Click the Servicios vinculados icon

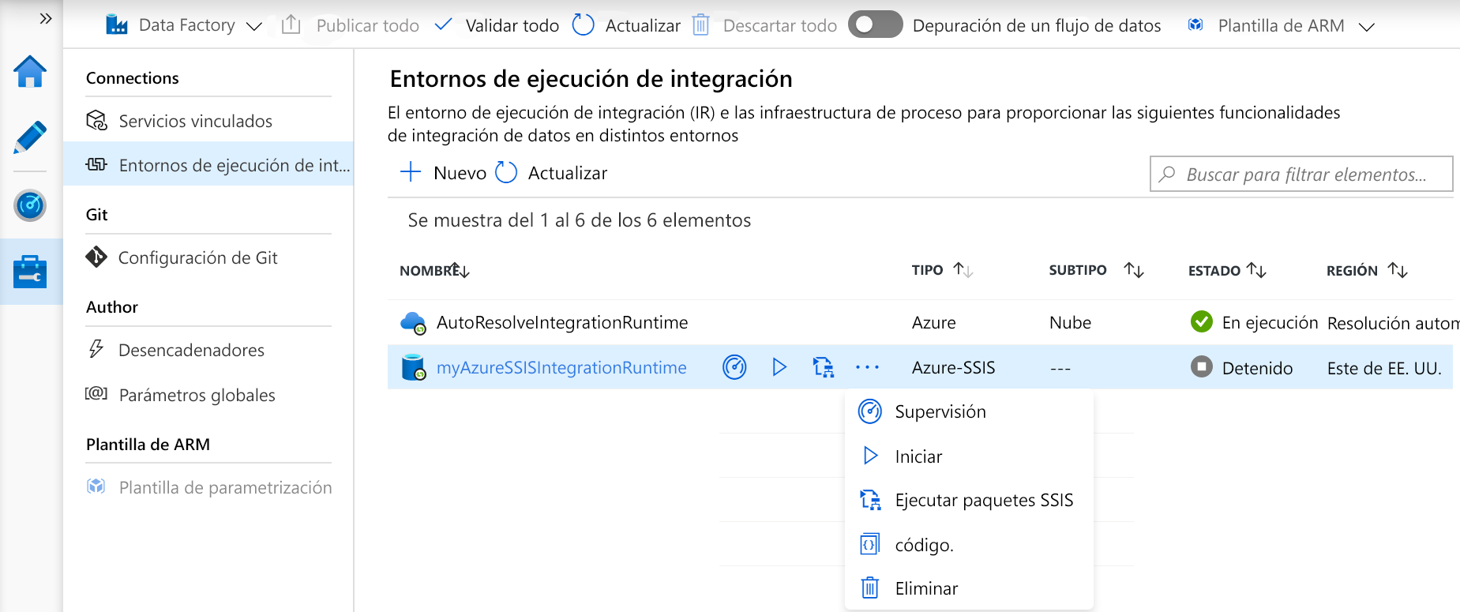click(96, 120)
